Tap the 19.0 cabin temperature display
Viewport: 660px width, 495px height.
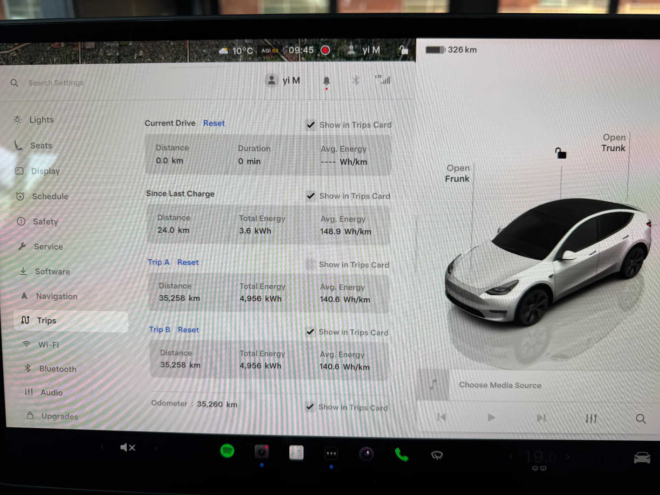click(540, 457)
